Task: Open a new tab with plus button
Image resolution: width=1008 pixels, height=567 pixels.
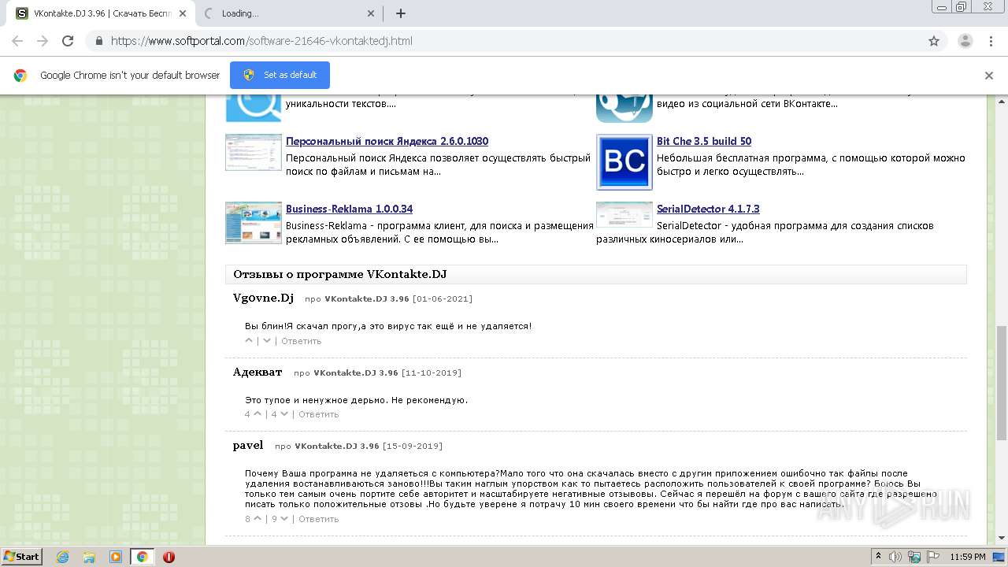Action: coord(400,13)
